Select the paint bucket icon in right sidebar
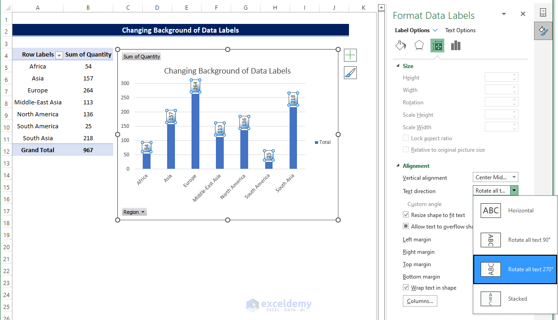 pos(543,30)
